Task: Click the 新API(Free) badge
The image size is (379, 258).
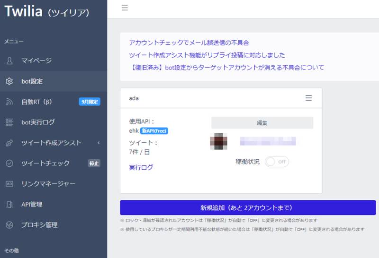Action: (154, 131)
